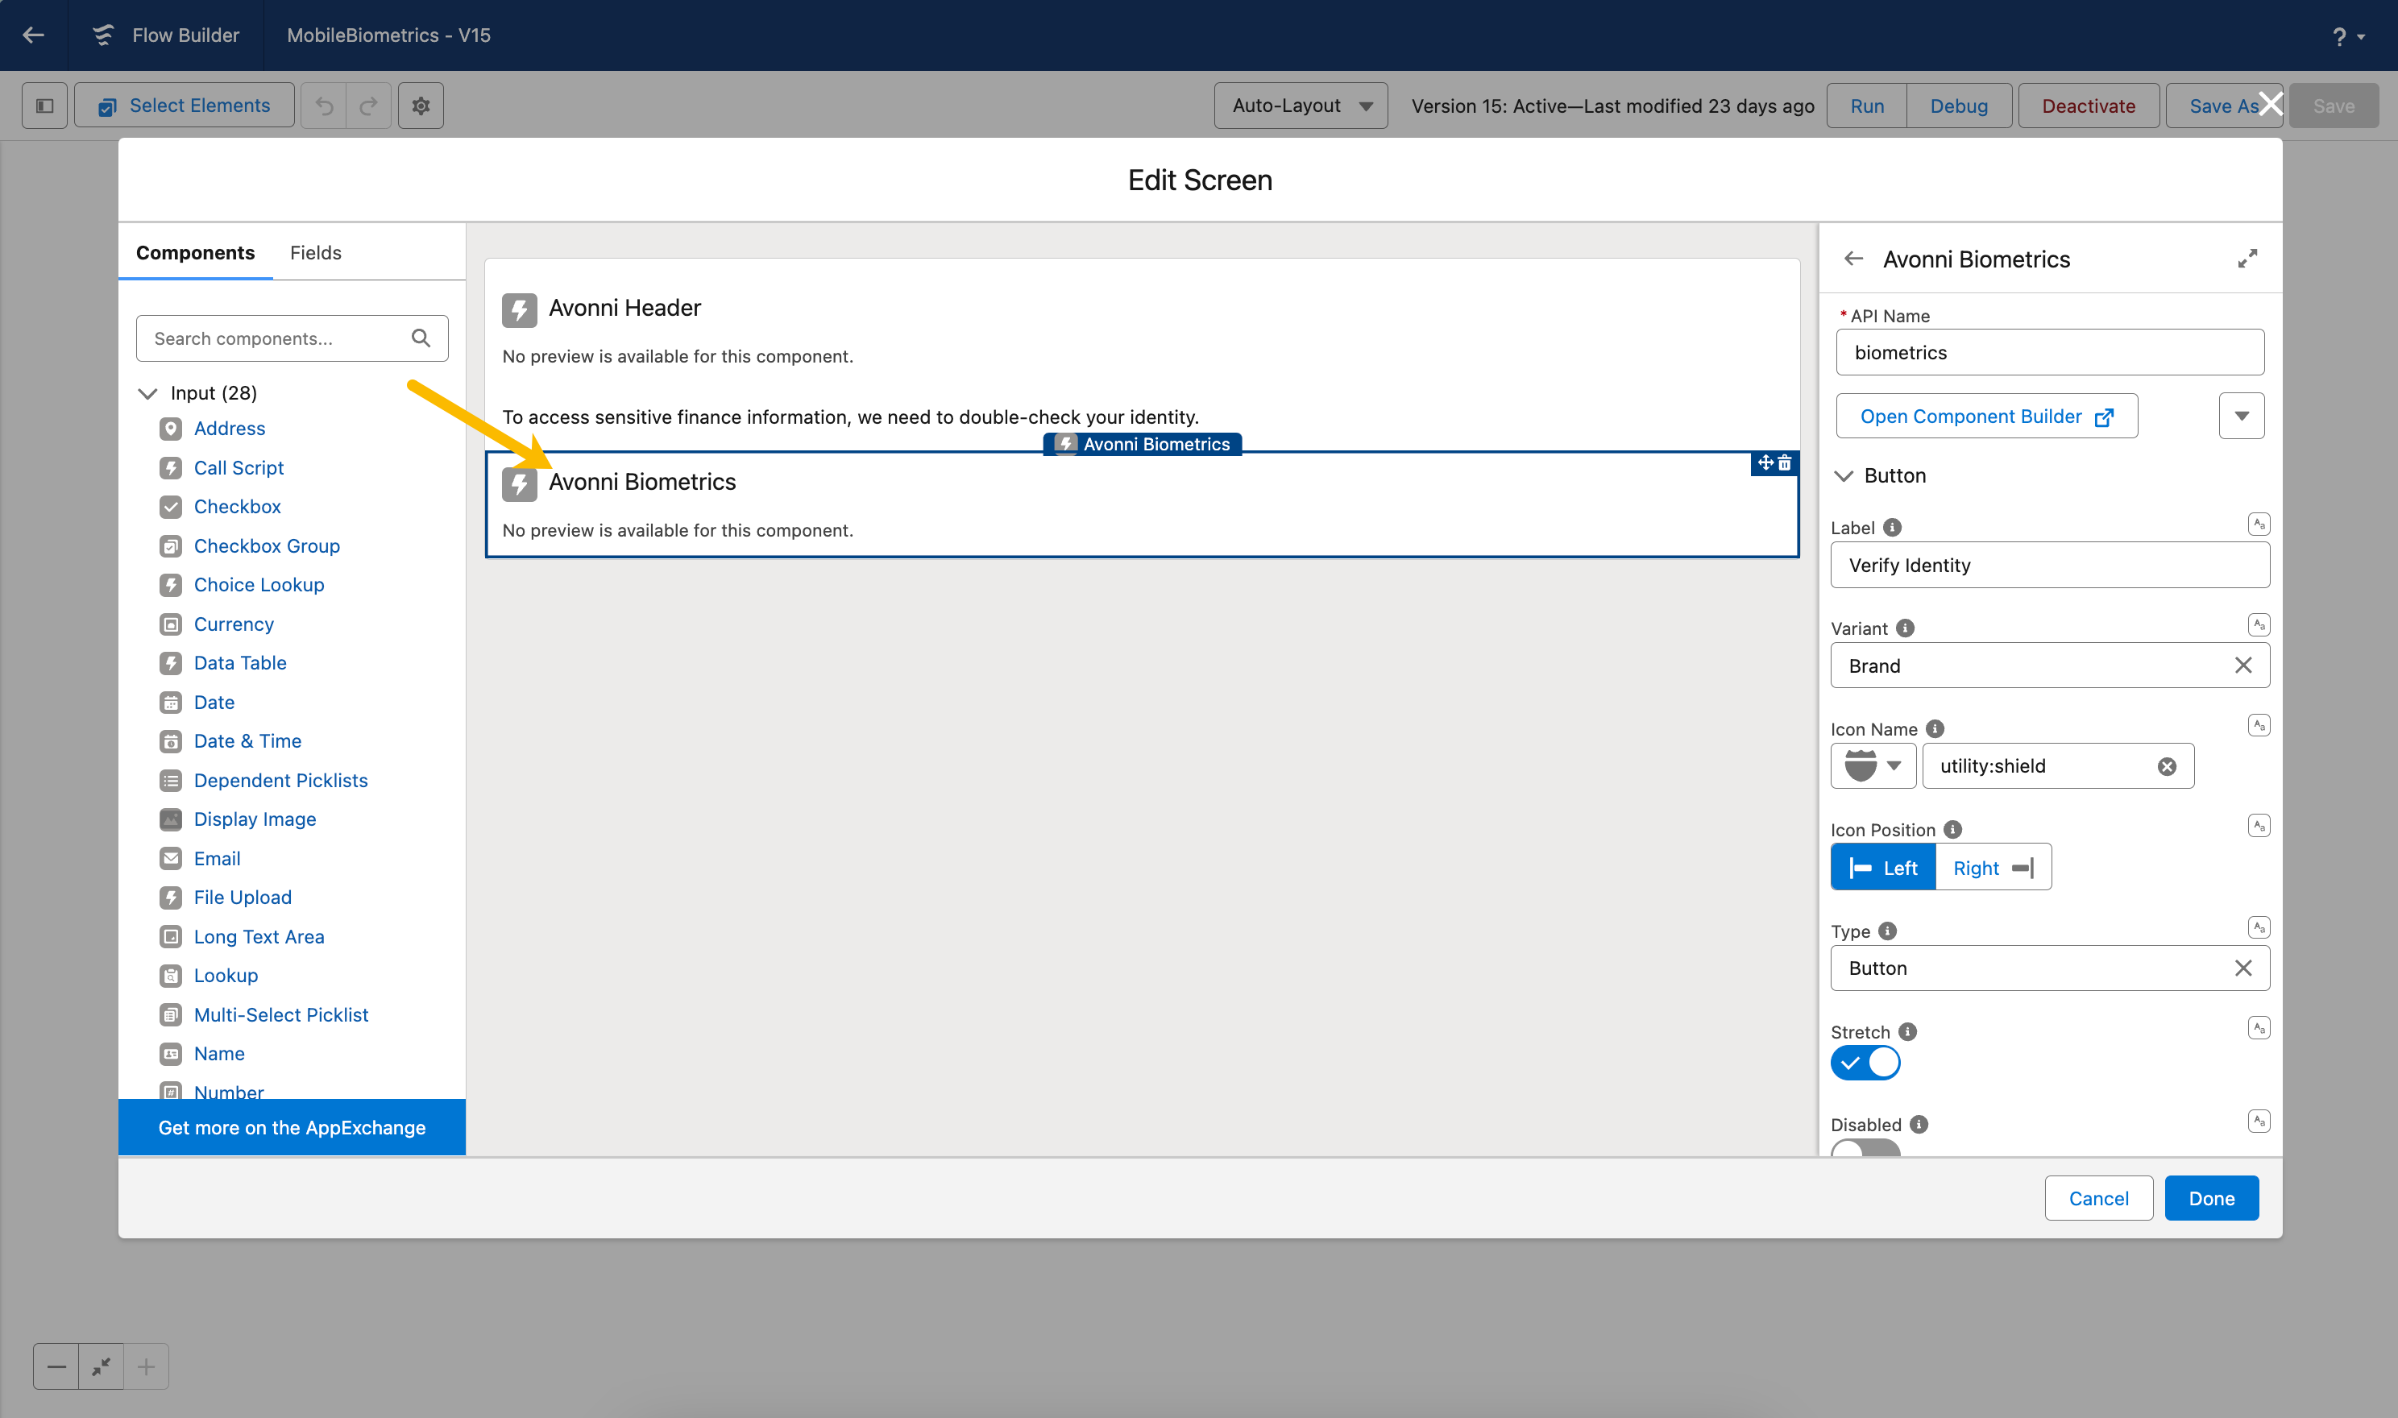
Task: Collapse the Button section
Action: click(x=1844, y=476)
